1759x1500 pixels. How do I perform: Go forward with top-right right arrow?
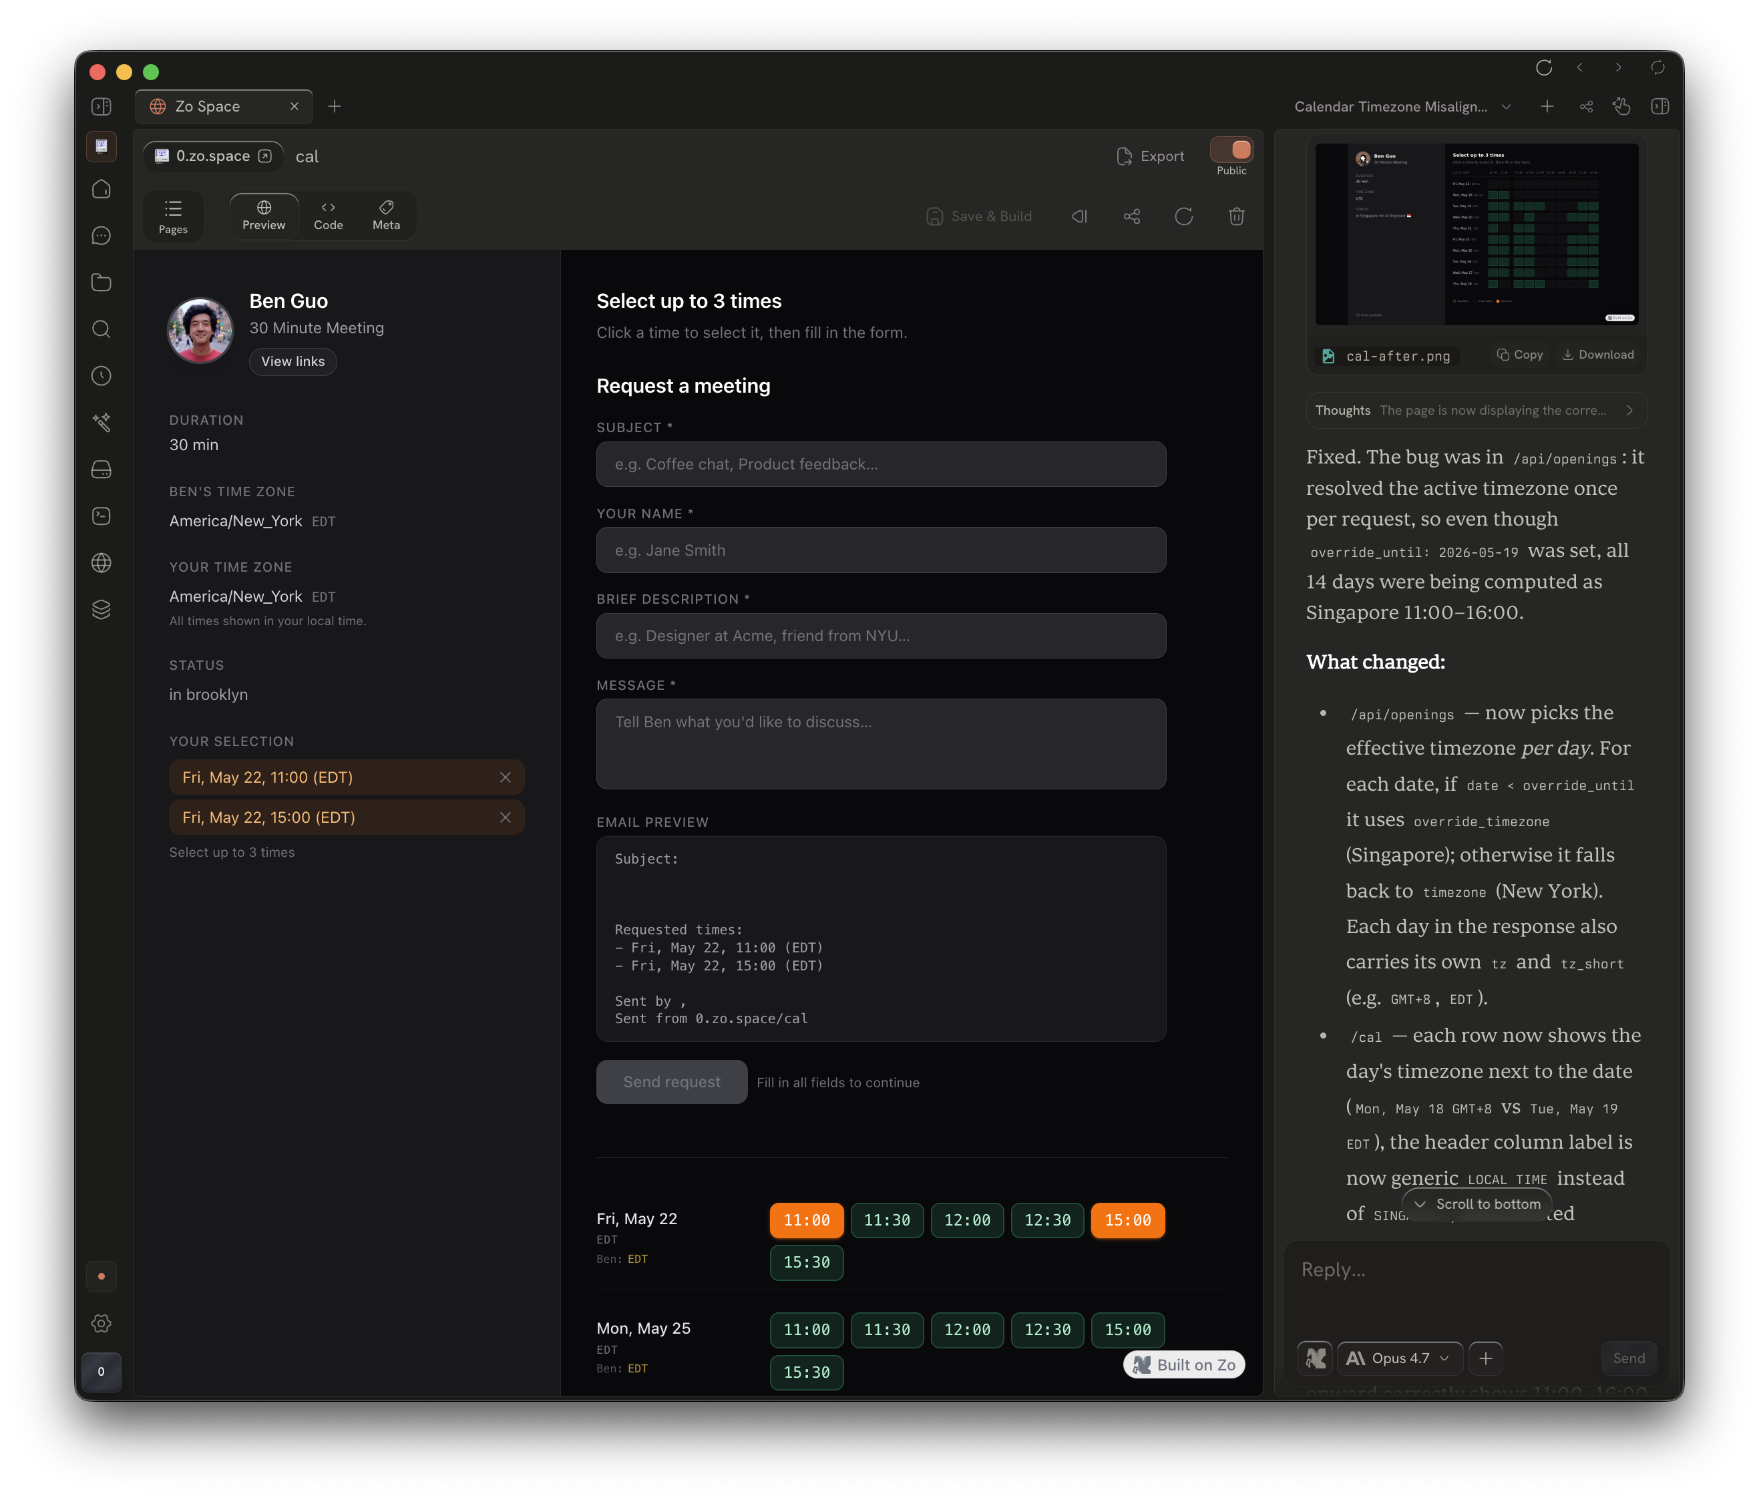click(x=1619, y=68)
